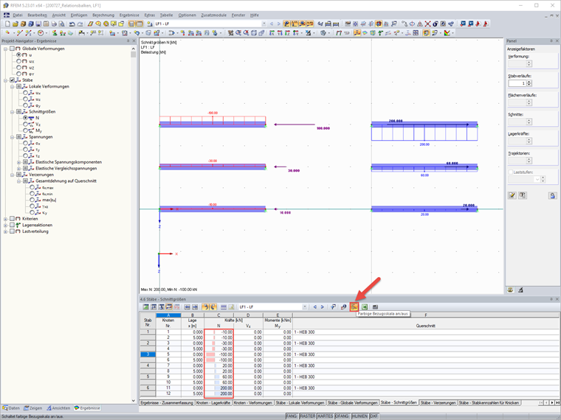Toggle the Stäbe checkbox in navigator
The width and height of the screenshot is (561, 420).
[x=12, y=80]
